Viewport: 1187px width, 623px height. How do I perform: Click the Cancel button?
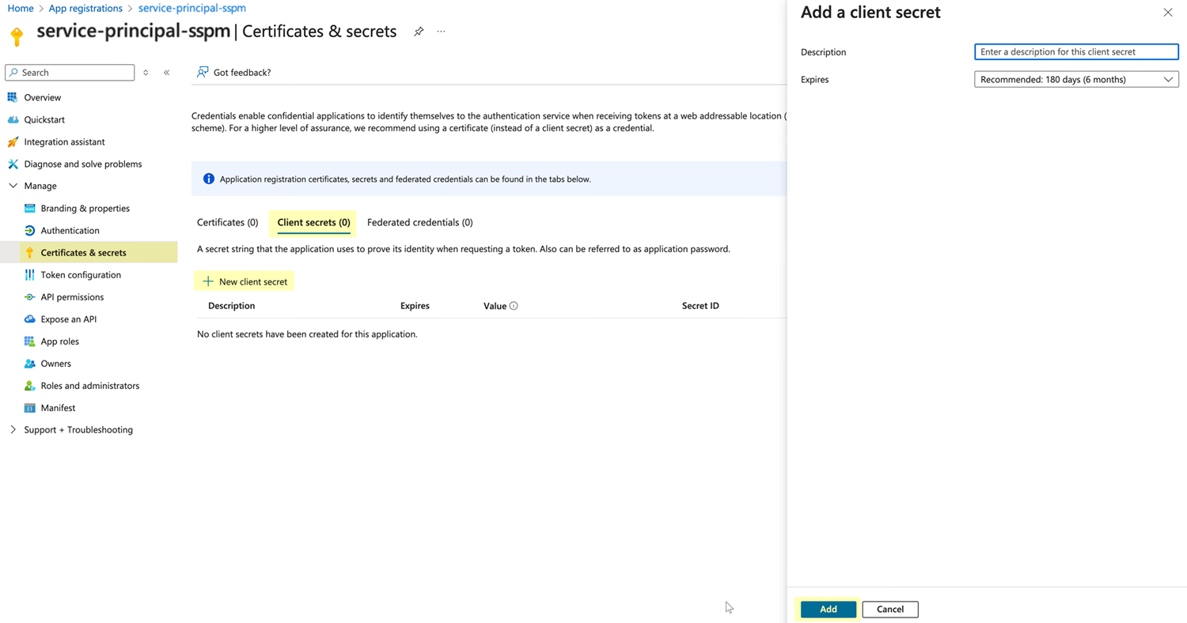click(890, 609)
